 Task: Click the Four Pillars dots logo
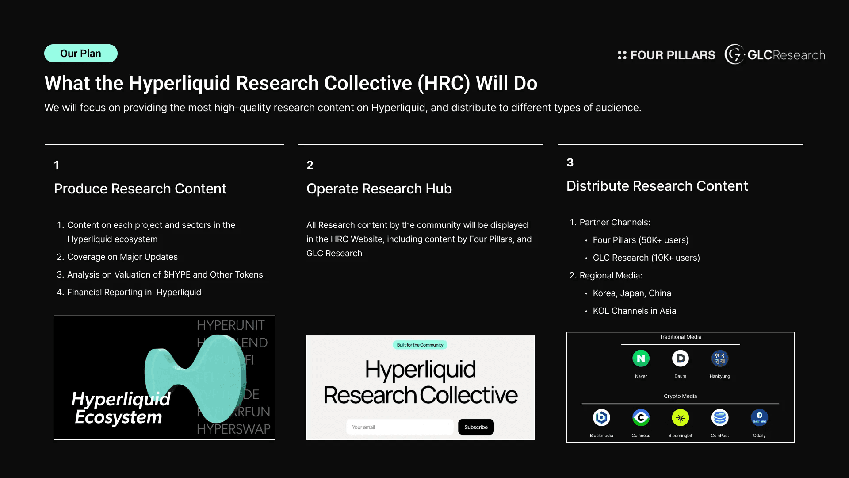622,55
